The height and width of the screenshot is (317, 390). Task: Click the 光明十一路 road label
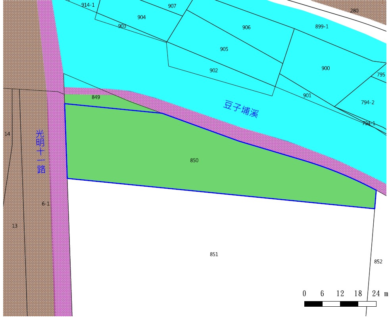coord(40,151)
